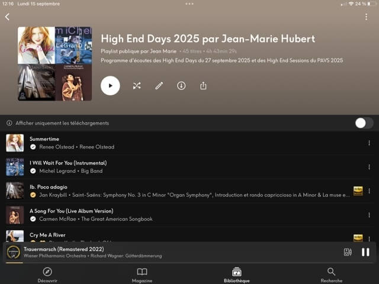Tap Playlist publique par Jean Marie text
379x284 pixels.
139,51
